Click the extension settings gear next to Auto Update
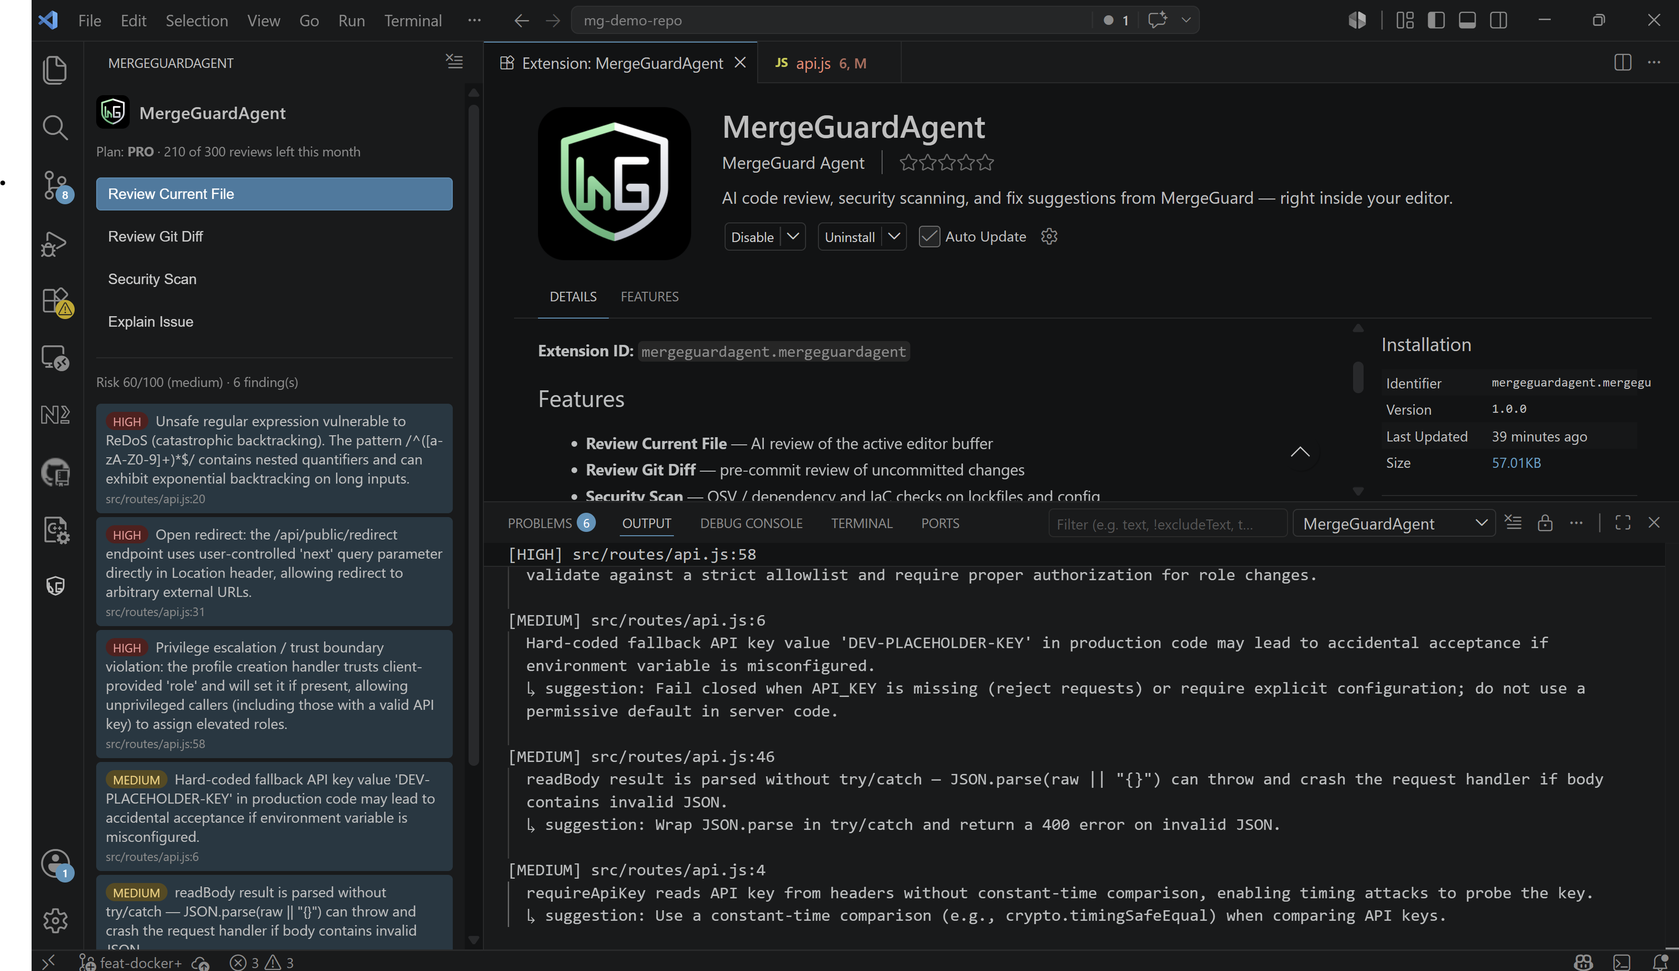Image resolution: width=1679 pixels, height=971 pixels. pyautogui.click(x=1049, y=236)
